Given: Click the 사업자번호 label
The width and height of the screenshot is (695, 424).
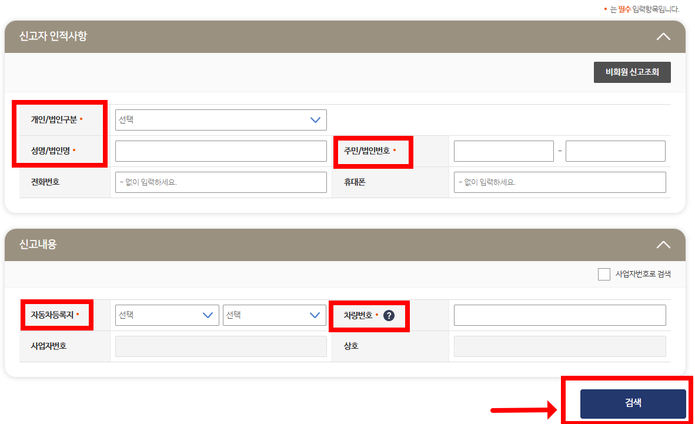Looking at the screenshot, I should point(48,346).
